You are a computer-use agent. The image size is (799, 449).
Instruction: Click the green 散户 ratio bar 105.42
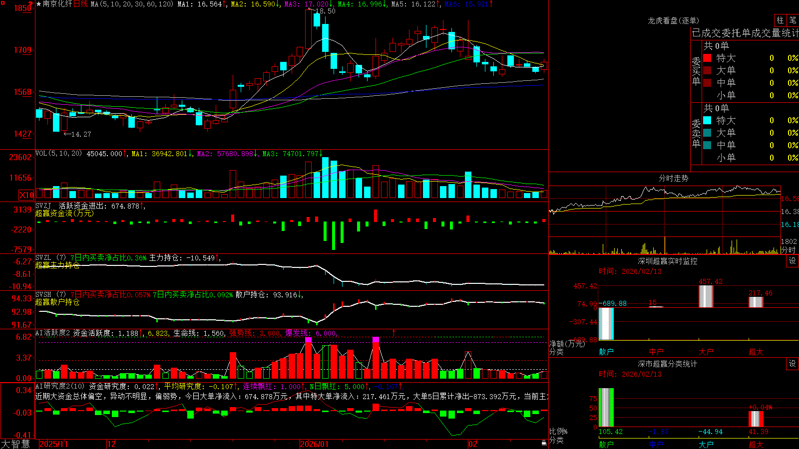pos(606,408)
